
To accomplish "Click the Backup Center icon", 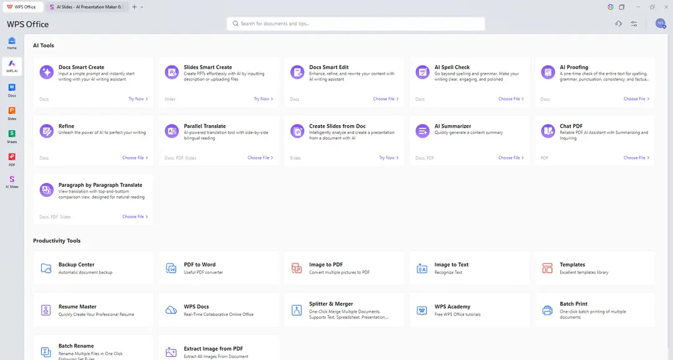I will coord(46,268).
